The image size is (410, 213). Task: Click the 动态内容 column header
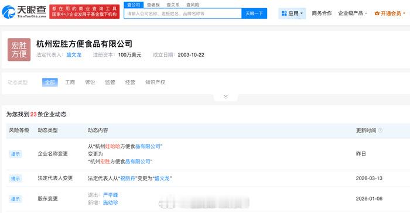pos(98,130)
